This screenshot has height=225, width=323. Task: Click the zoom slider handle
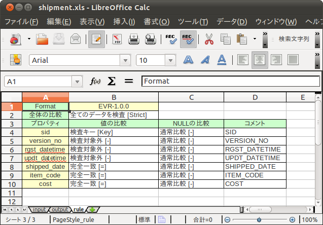pyautogui.click(x=259, y=220)
